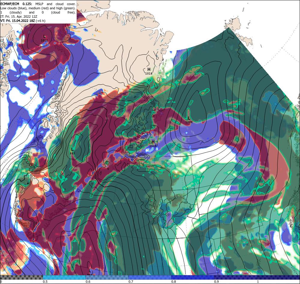Click the gray checkered 0 to 0.5 colorbar segment
This screenshot has height=284, width=300.
(21, 277)
